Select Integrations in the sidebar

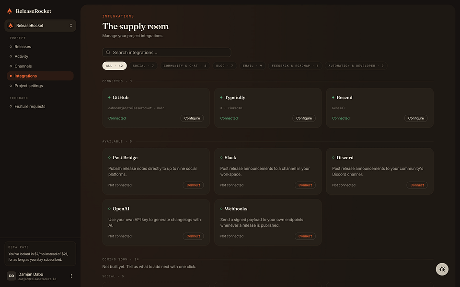tap(40, 76)
